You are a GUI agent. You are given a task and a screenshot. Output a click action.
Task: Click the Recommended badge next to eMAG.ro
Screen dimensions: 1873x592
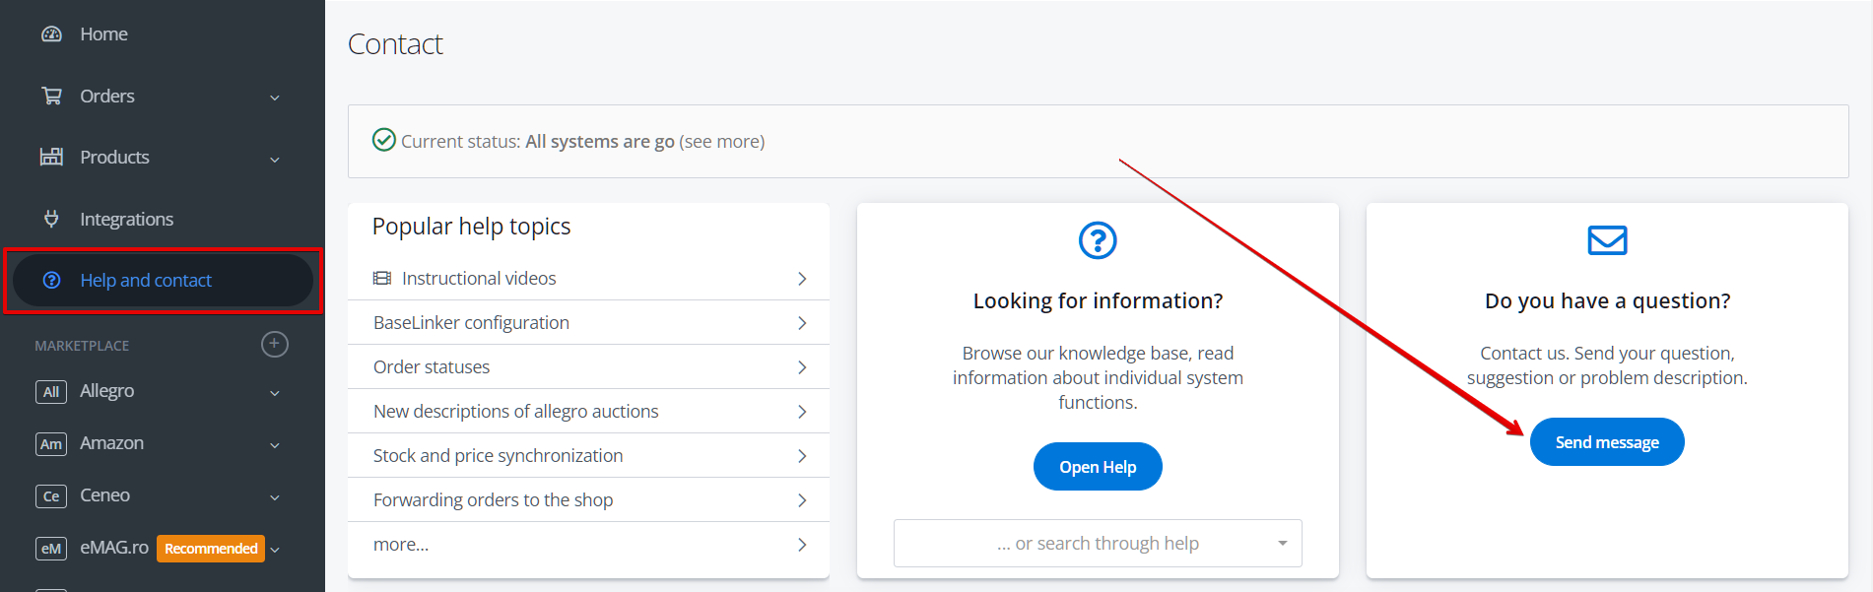tap(211, 549)
